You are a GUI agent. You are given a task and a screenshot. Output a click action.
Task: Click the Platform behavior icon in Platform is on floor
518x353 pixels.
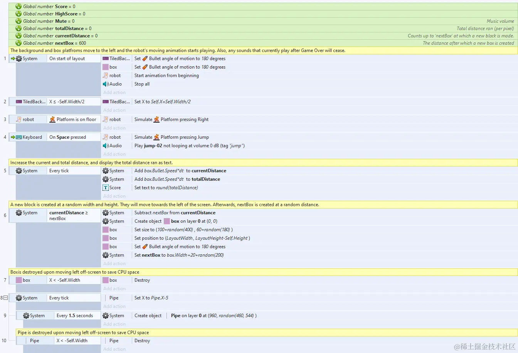coord(52,119)
